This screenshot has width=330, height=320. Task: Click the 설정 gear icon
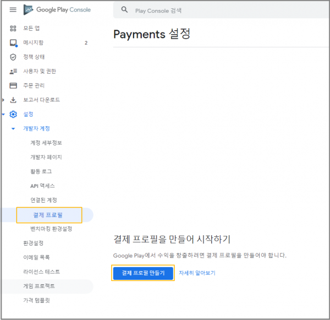click(13, 114)
